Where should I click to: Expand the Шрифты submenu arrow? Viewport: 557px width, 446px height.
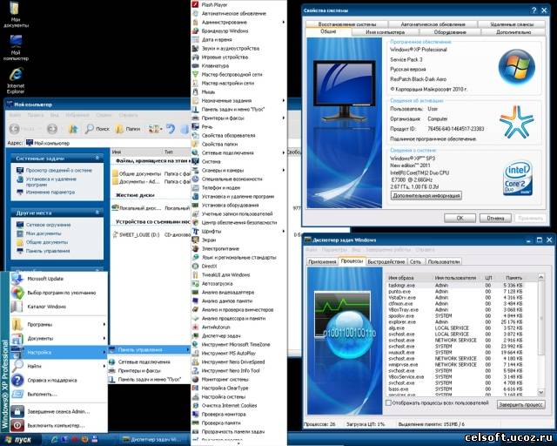pyautogui.click(x=283, y=231)
